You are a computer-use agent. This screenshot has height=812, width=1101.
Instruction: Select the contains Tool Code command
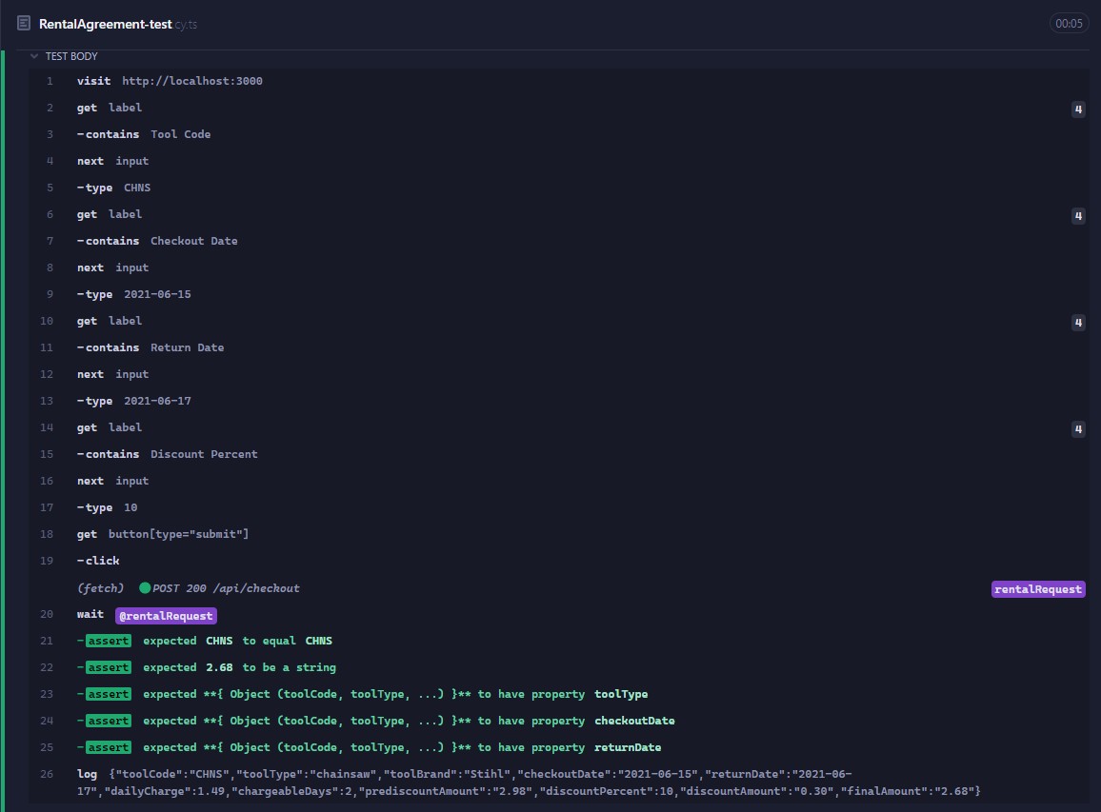(x=559, y=135)
